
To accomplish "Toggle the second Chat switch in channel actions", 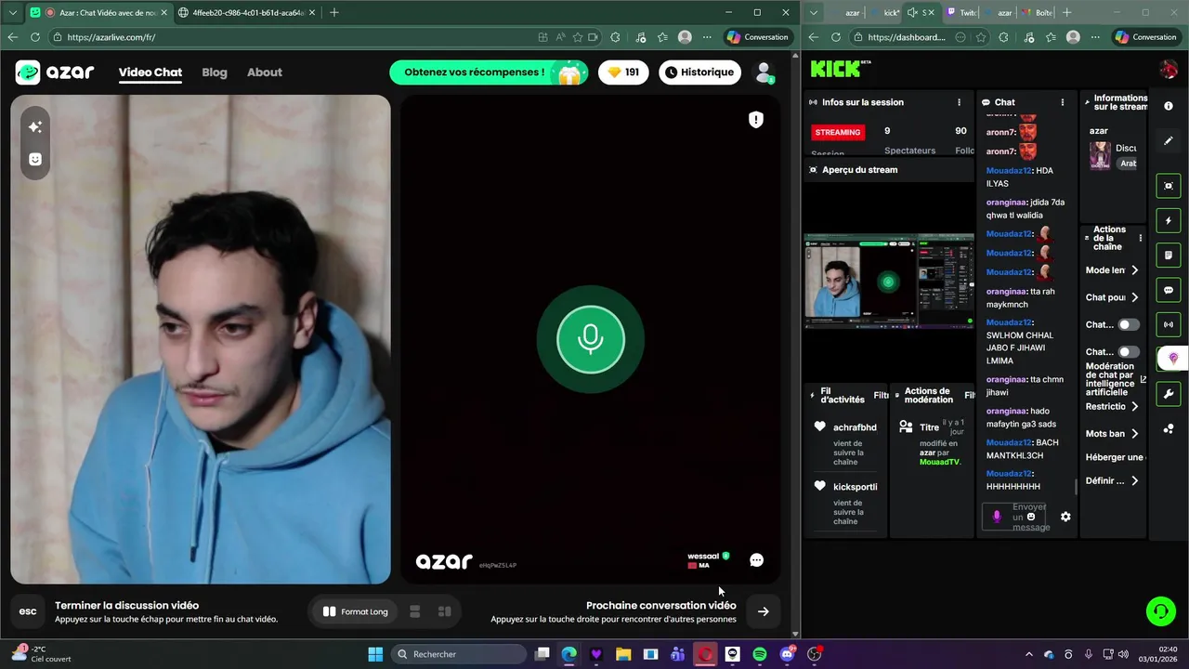I will coord(1129,352).
